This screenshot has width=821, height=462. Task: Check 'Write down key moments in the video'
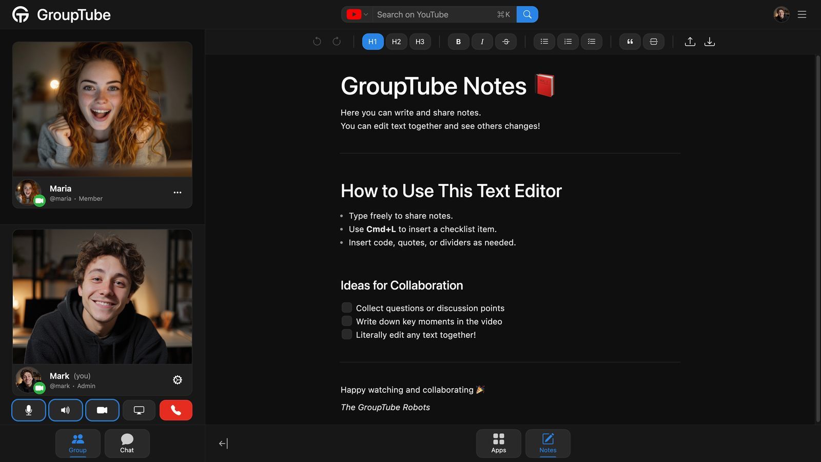(347, 321)
